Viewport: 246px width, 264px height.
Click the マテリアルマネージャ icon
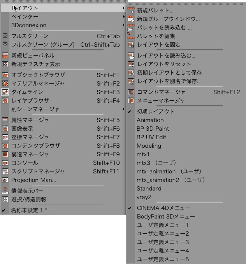[x=5, y=83]
